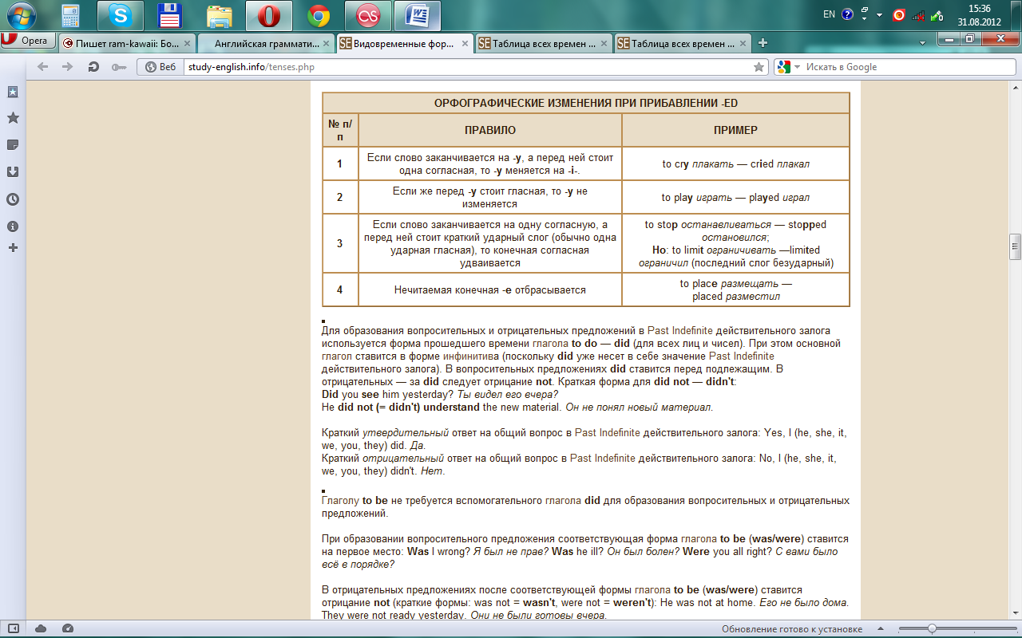The height and width of the screenshot is (638, 1022).
Task: Open Windows Explorer from the taskbar
Action: [219, 15]
